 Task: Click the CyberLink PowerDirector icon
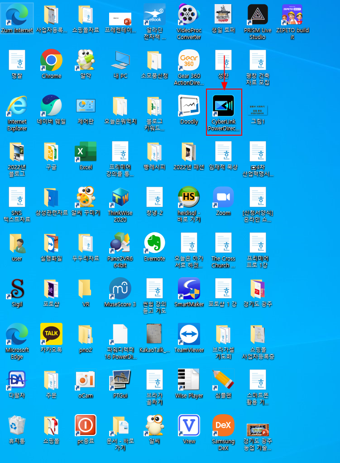pyautogui.click(x=224, y=106)
